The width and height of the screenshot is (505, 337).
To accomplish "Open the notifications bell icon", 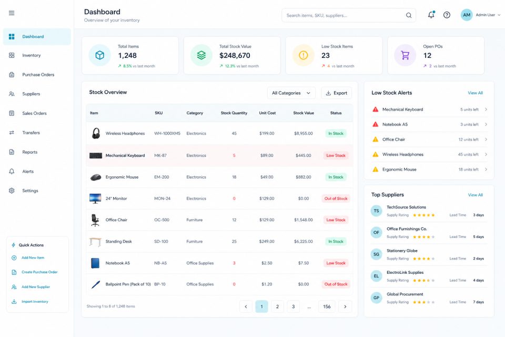I will pos(431,15).
